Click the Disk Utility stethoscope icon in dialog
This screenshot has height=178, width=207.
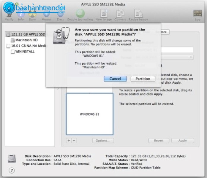61,36
